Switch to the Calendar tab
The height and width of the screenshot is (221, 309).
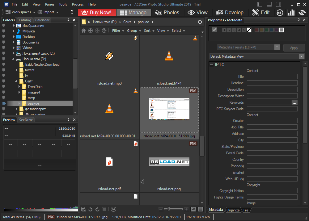tap(42, 20)
